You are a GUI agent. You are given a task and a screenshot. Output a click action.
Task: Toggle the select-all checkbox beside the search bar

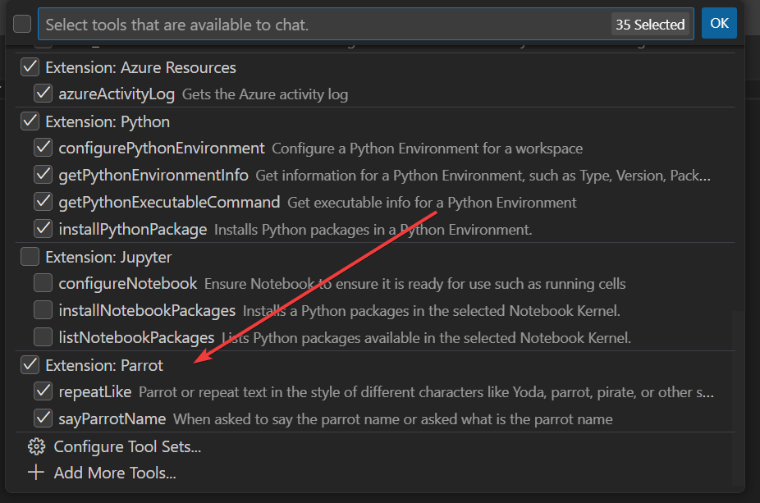[x=22, y=23]
